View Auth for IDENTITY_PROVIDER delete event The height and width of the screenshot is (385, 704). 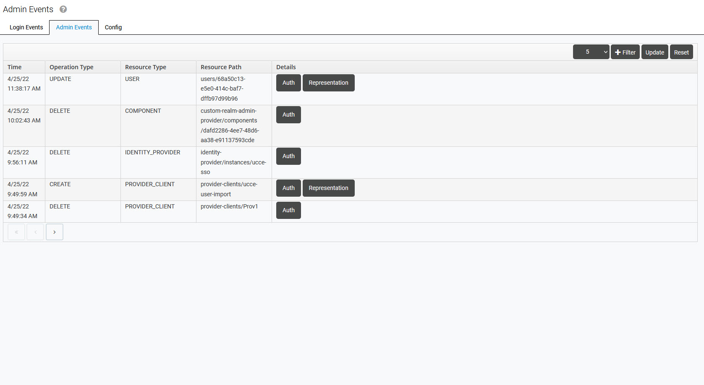[288, 156]
